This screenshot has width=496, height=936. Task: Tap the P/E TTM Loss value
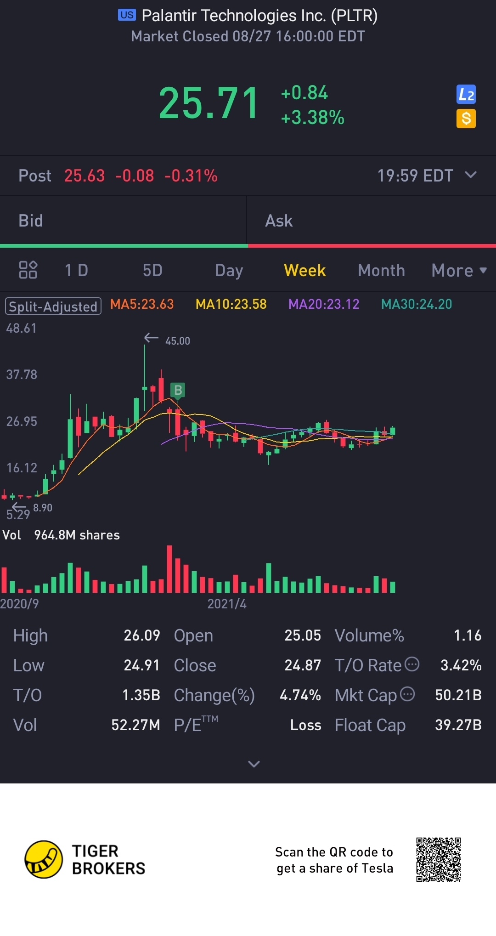click(x=305, y=725)
